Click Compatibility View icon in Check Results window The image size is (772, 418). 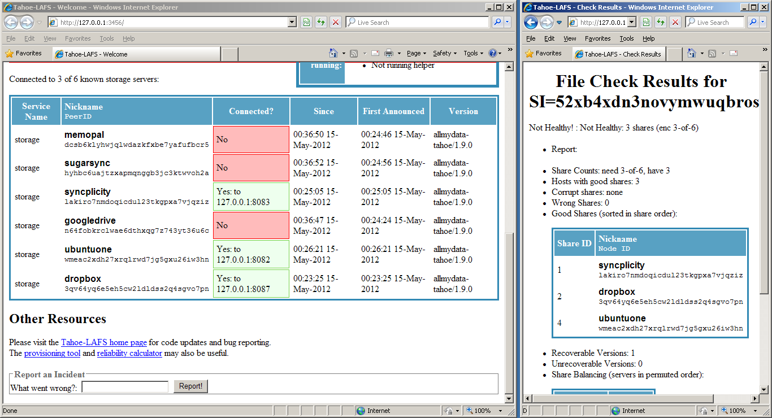(645, 23)
